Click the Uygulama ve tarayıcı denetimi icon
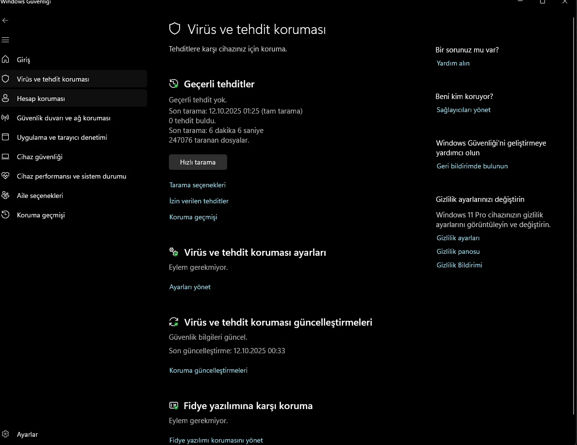The width and height of the screenshot is (577, 445). (x=5, y=137)
